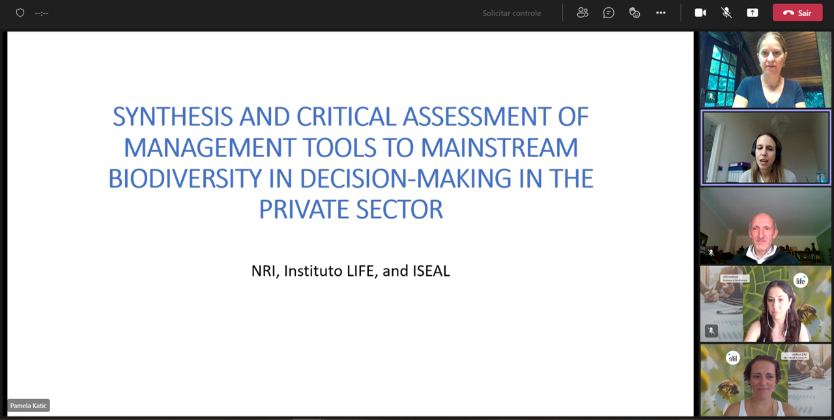Open the share content tray
Image resolution: width=834 pixels, height=420 pixels.
click(753, 13)
